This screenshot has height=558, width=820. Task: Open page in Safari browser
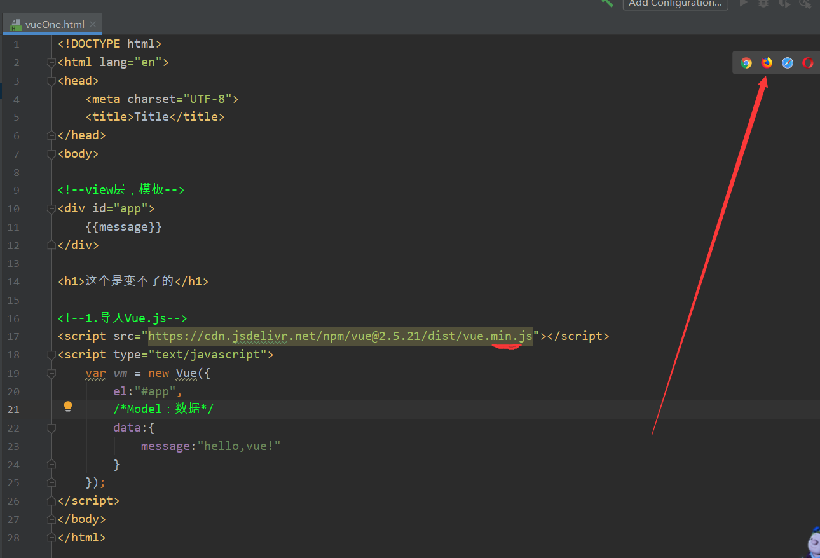pos(788,63)
